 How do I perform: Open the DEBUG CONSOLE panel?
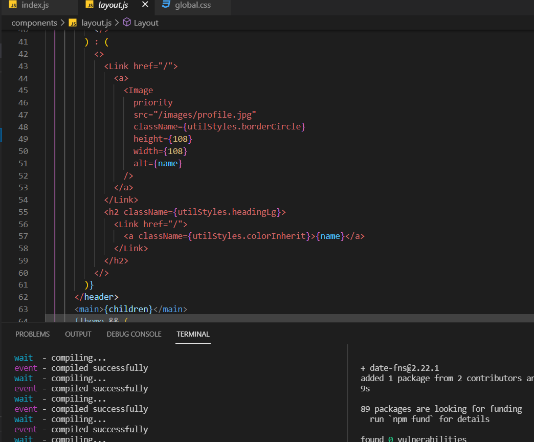133,334
